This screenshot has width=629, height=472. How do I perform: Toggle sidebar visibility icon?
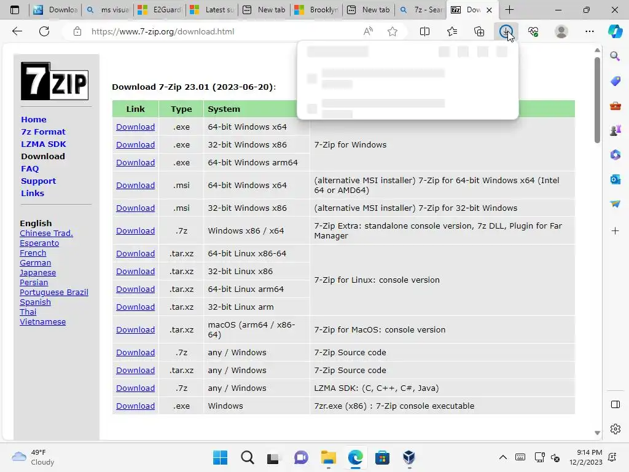[615, 404]
